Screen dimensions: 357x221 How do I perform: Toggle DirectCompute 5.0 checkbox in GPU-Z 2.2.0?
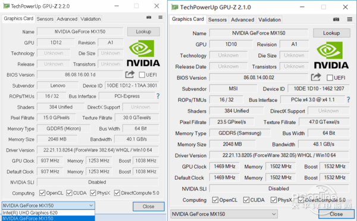(117, 193)
